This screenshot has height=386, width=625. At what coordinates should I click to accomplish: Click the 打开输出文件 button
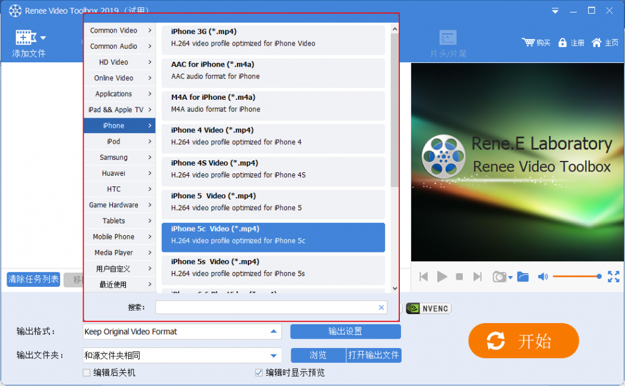pyautogui.click(x=374, y=355)
